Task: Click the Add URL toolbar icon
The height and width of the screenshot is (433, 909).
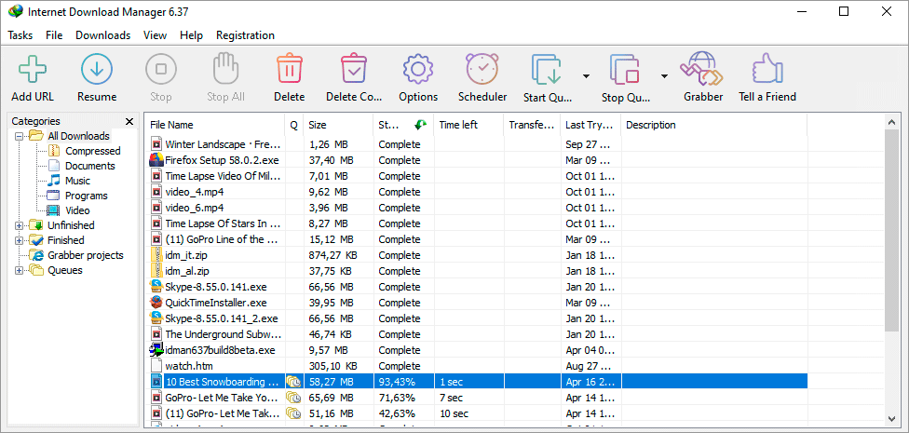Action: pos(33,71)
